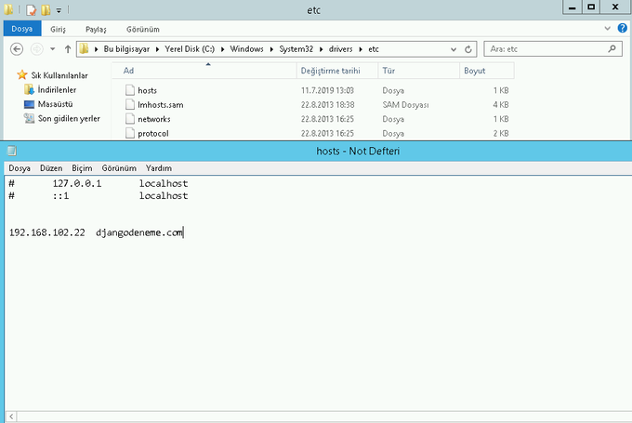Sort by Değiştirme tarihi column header
Viewport: 632px width, 423px height.
(337, 71)
